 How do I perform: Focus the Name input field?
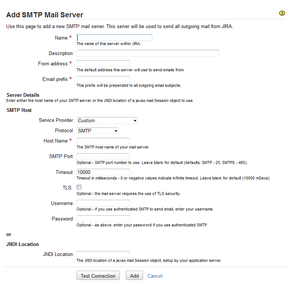114,38
